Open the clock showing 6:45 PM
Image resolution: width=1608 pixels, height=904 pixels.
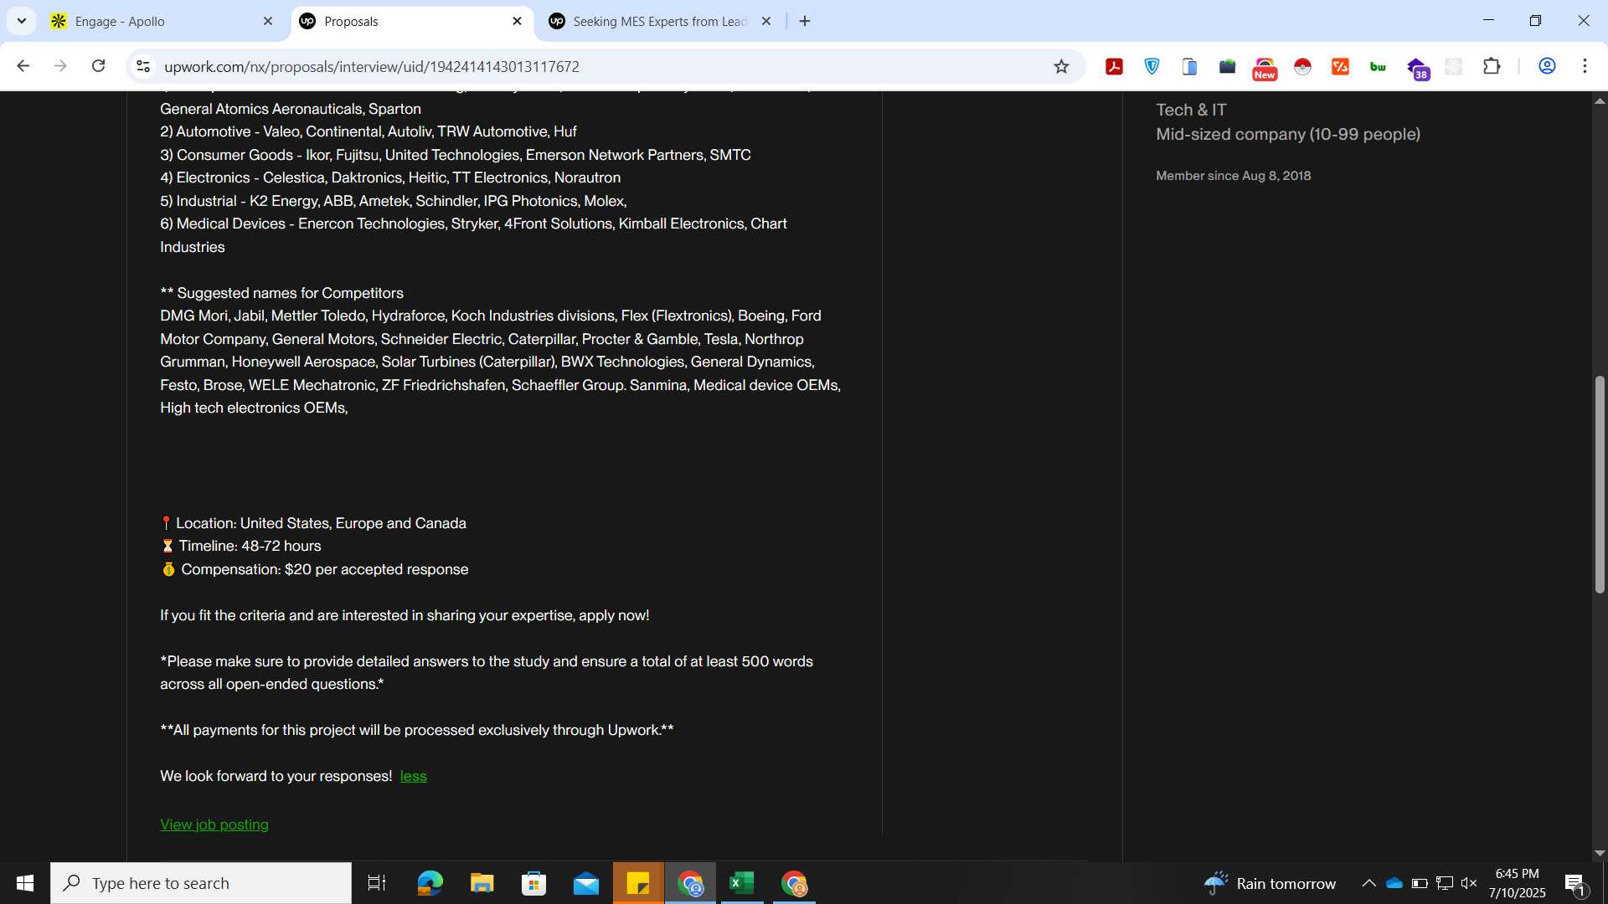1517,883
